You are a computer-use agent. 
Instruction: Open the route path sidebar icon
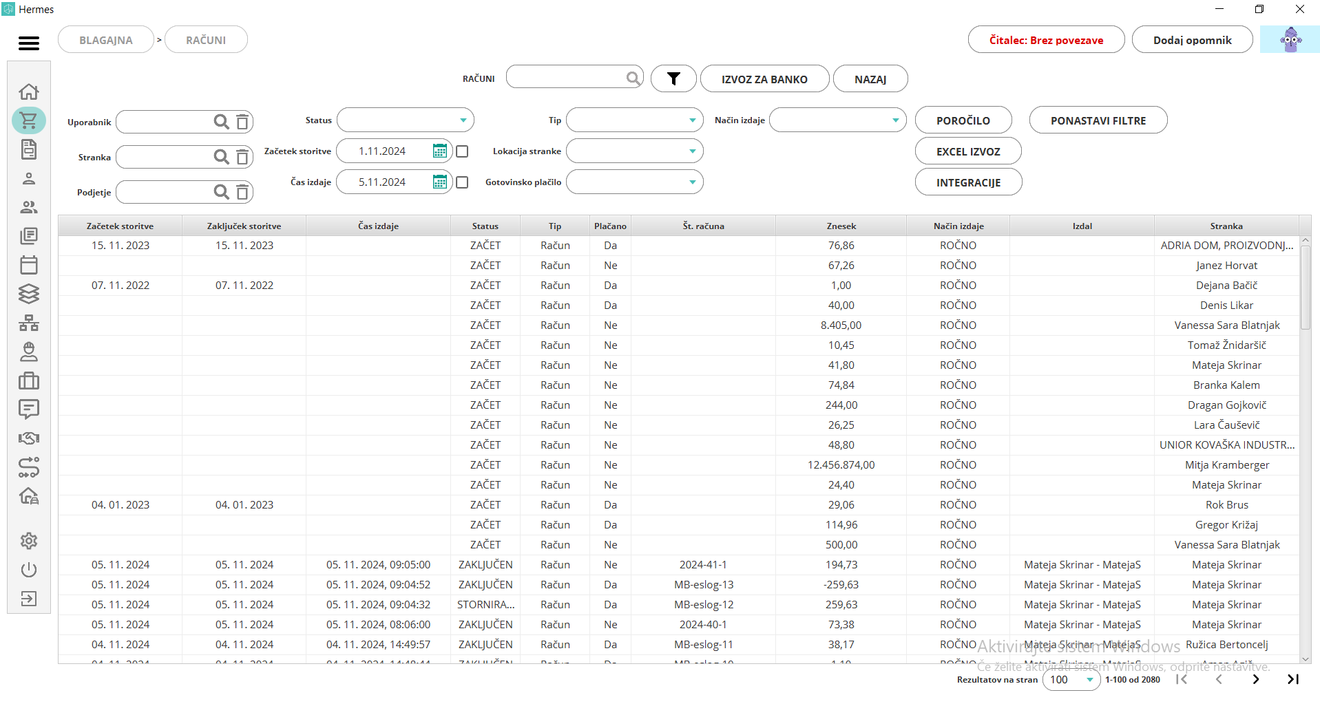29,467
